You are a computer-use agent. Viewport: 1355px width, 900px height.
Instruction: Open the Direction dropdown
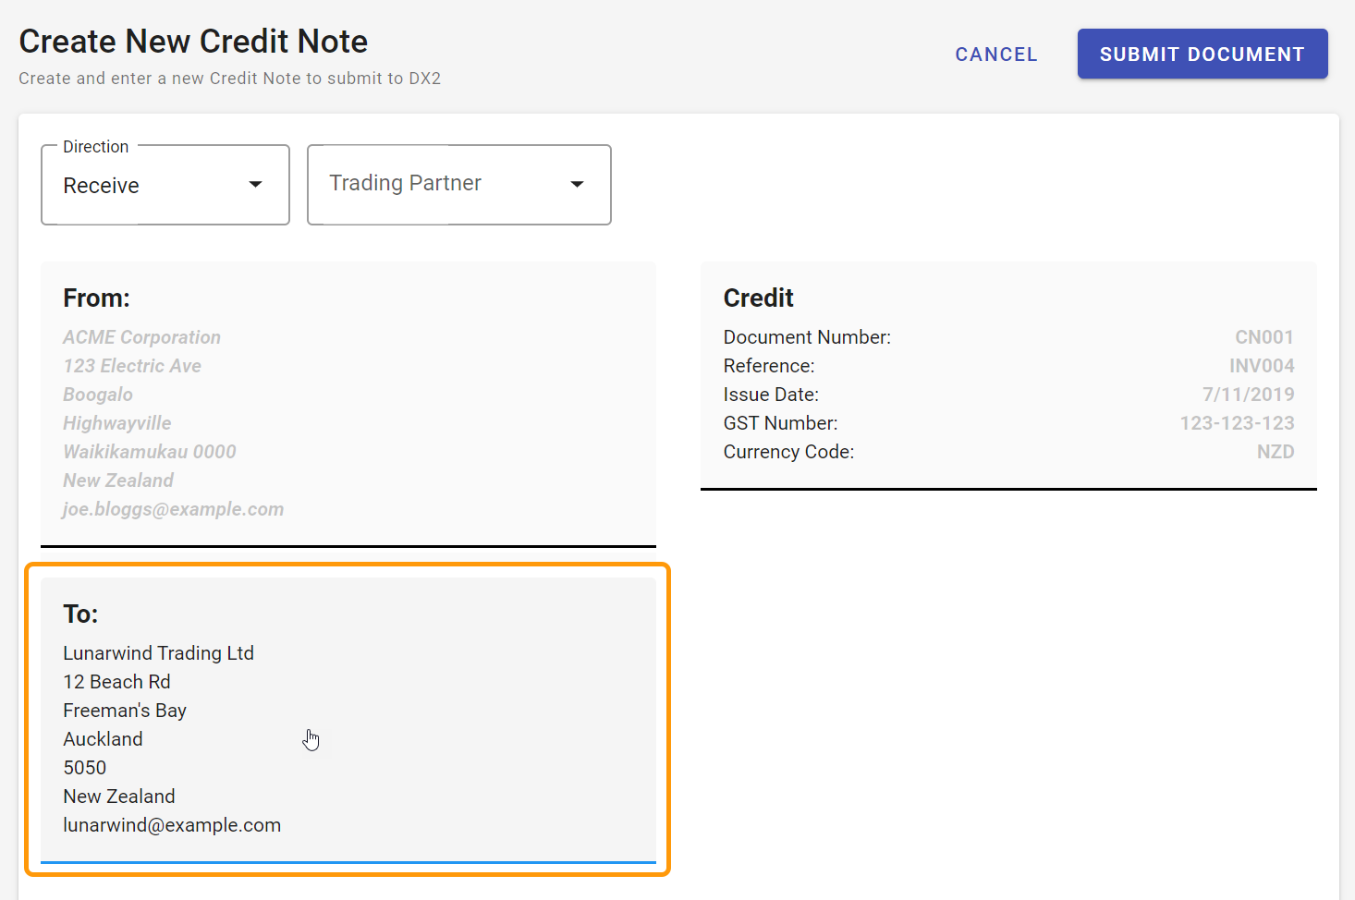point(165,185)
